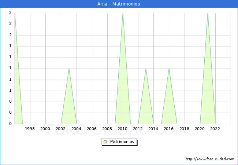Select the 2010 x-axis label
Image resolution: width=238 pixels, height=165 pixels.
[123, 129]
